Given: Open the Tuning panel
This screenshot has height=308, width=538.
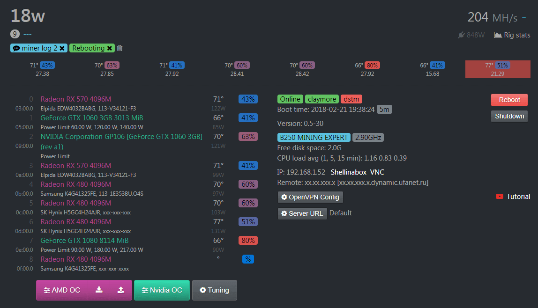Looking at the screenshot, I should 214,290.
